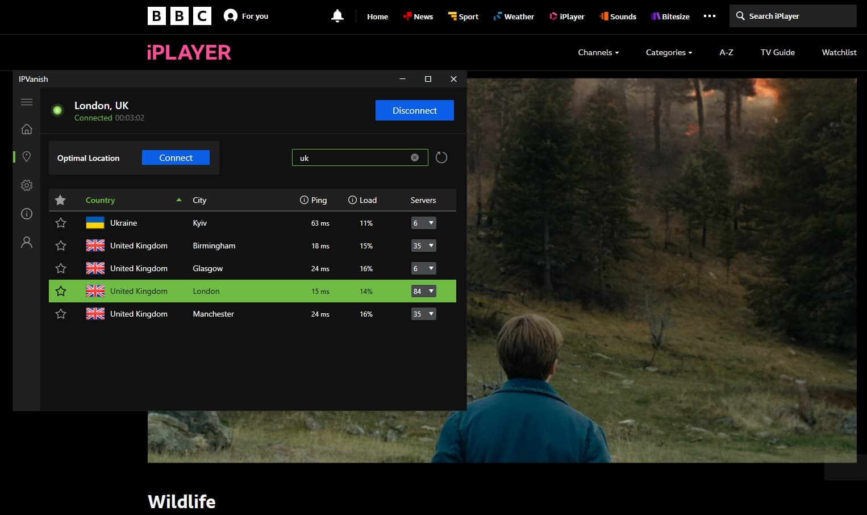Minimize the IPVanish window
Screen dimensions: 867x515
(x=402, y=79)
